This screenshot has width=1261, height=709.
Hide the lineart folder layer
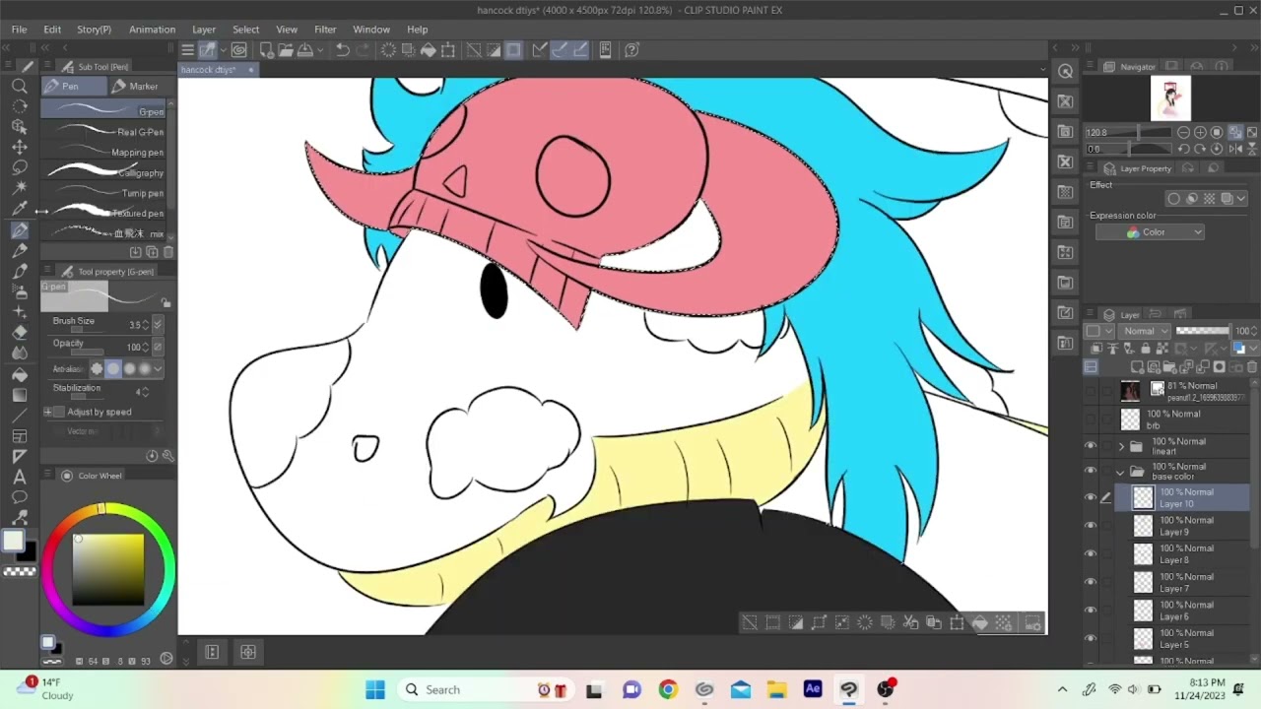pos(1091,446)
